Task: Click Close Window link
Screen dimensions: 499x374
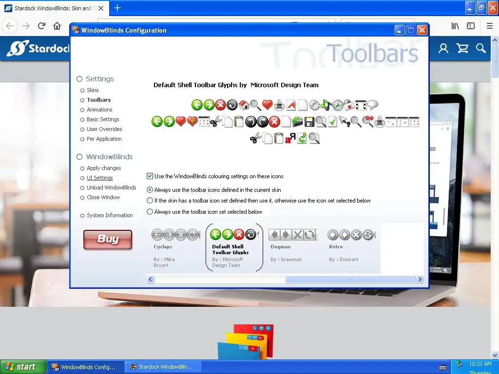Action: coord(103,198)
